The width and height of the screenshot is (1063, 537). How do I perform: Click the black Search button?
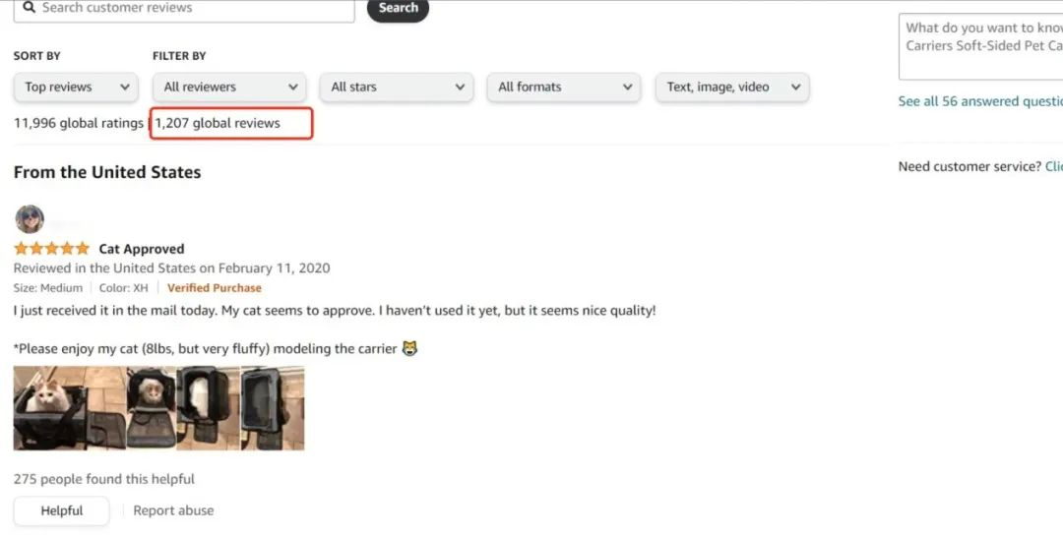pyautogui.click(x=398, y=9)
